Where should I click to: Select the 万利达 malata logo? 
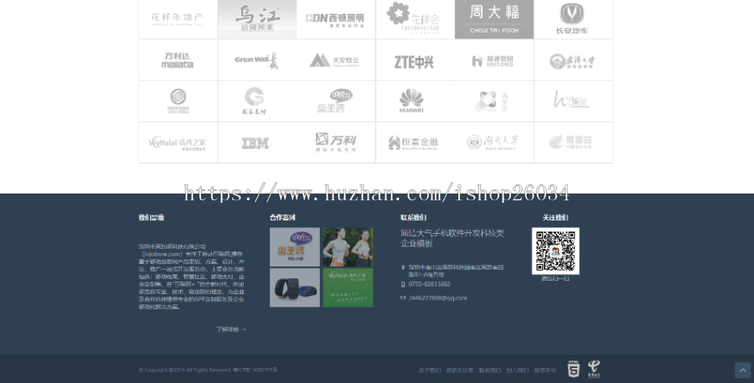[178, 60]
